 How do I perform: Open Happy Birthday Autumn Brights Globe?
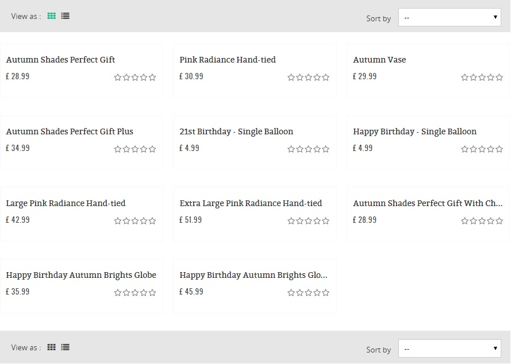pos(81,275)
